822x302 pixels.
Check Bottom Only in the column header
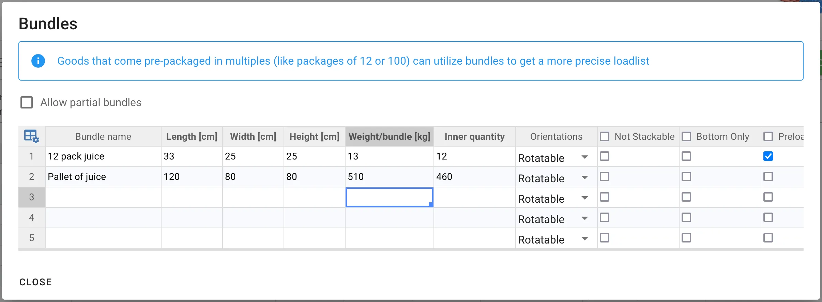click(x=686, y=136)
